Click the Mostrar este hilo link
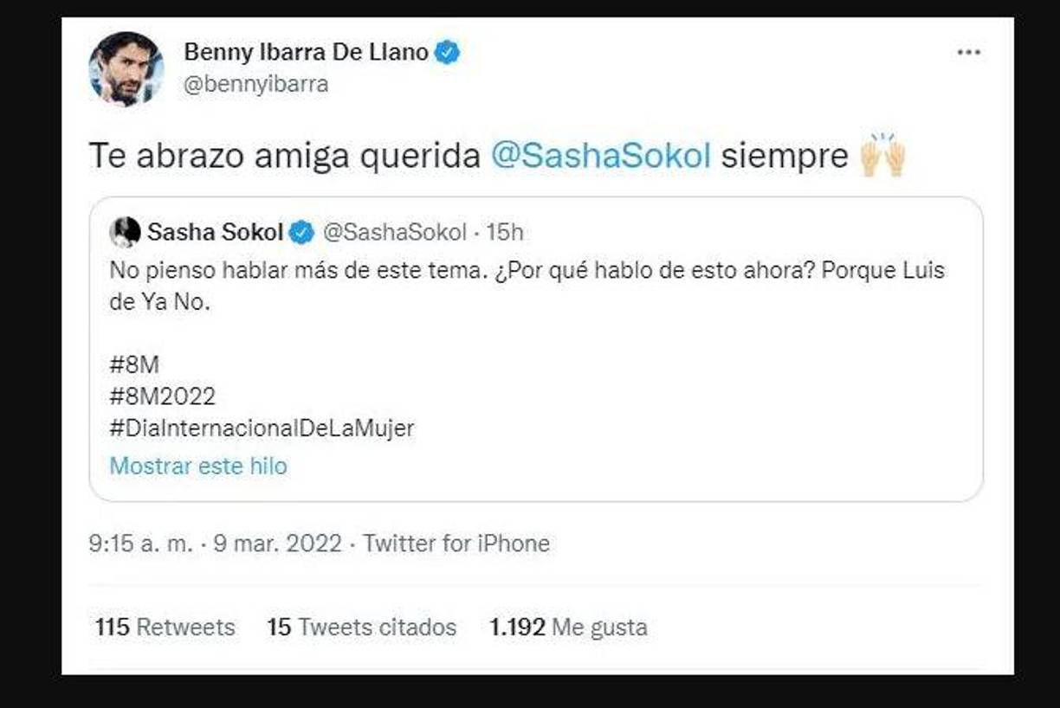This screenshot has width=1060, height=708. click(x=198, y=466)
